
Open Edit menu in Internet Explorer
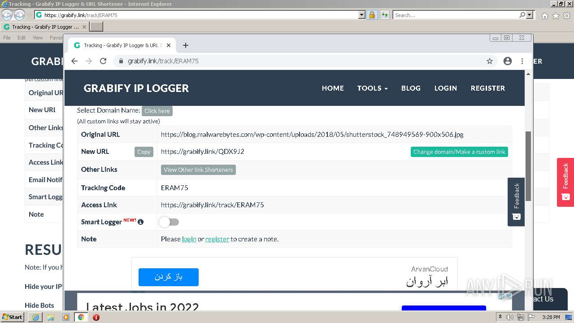(22, 38)
